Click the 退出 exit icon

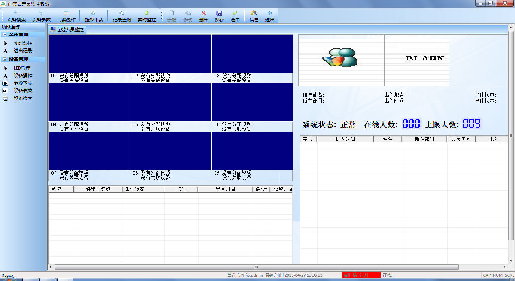point(270,16)
